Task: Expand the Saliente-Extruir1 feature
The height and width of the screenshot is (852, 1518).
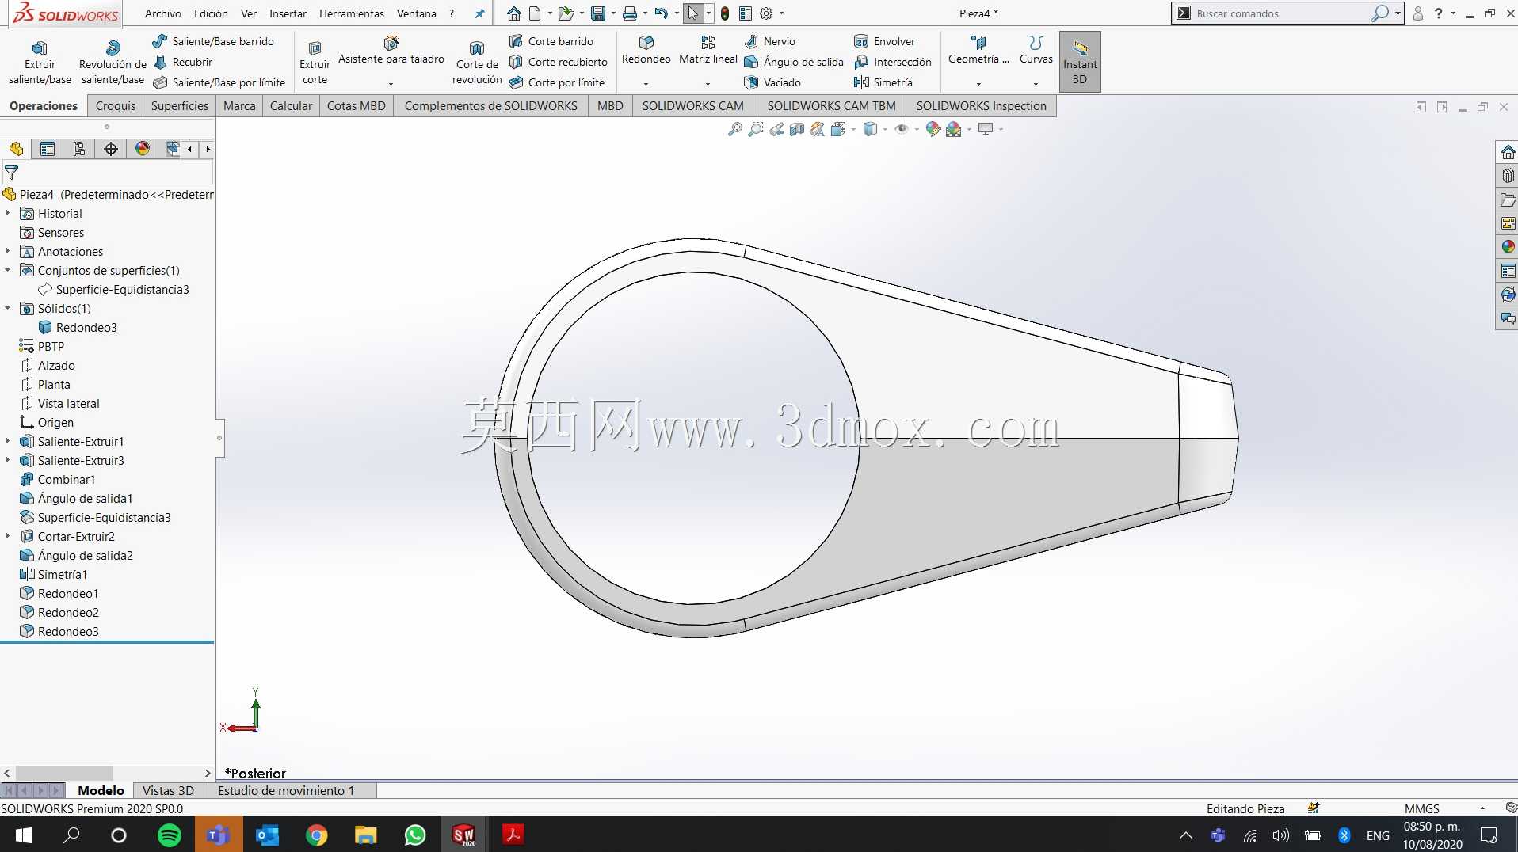Action: [8, 441]
